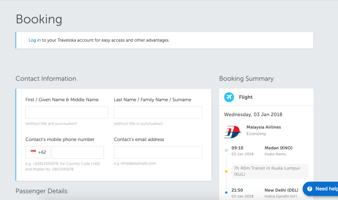Click the contact's email address field
Image resolution: width=338 pixels, height=200 pixels.
point(158,152)
